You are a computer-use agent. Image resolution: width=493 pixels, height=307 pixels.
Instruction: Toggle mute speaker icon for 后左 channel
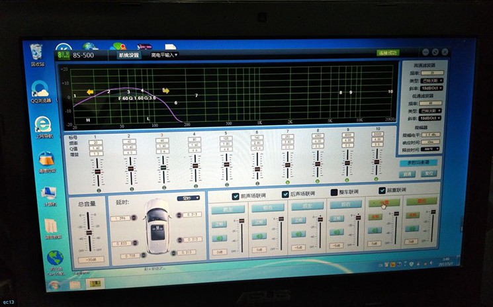click(x=298, y=234)
